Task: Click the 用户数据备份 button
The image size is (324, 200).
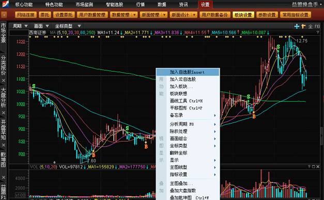Action: click(214, 15)
